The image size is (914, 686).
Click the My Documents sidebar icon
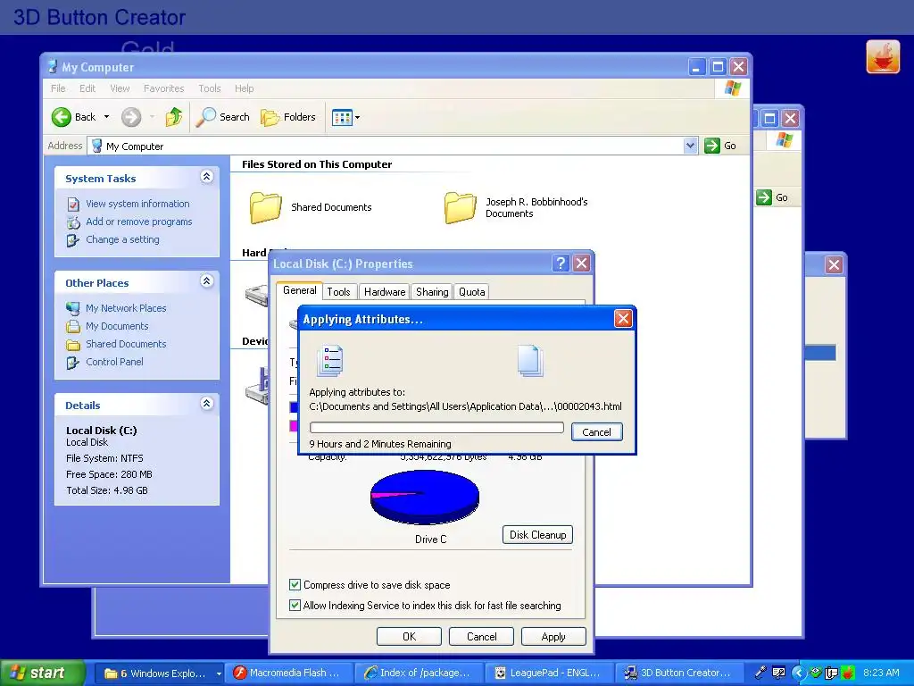73,326
